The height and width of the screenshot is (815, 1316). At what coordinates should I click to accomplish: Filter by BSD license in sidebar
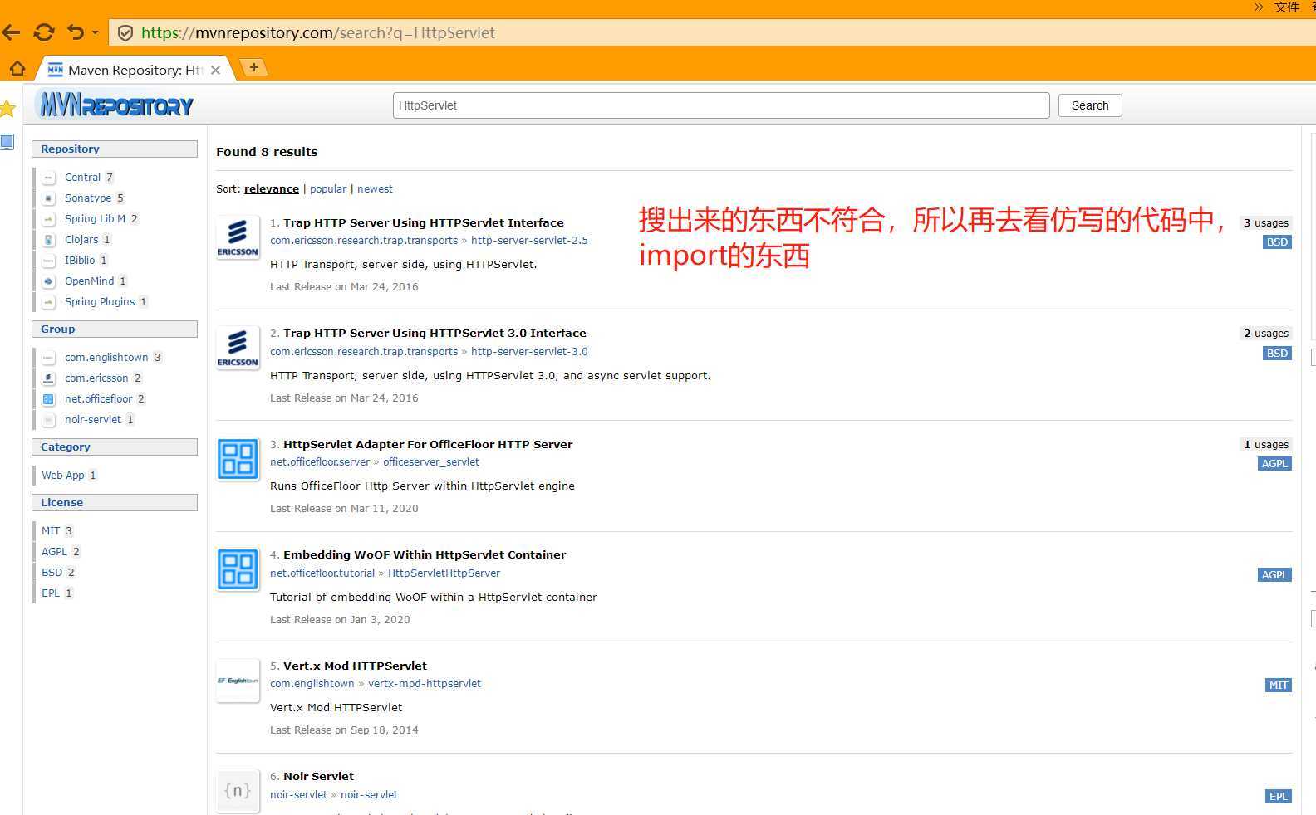click(x=52, y=572)
